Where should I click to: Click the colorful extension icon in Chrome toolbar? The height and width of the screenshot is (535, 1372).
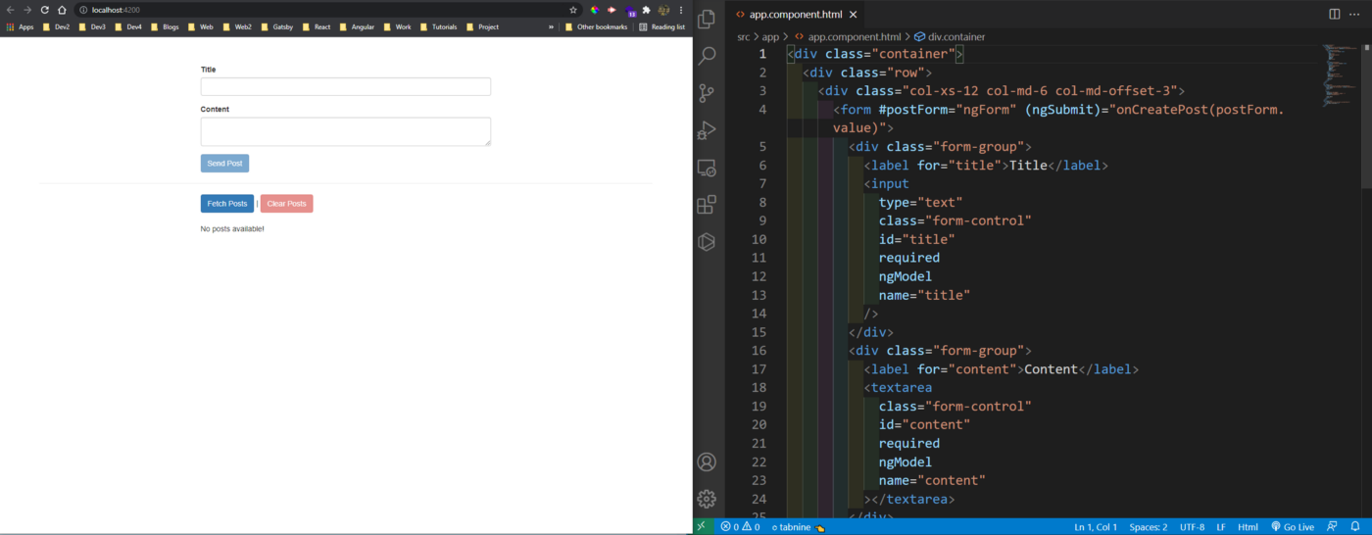pyautogui.click(x=594, y=10)
